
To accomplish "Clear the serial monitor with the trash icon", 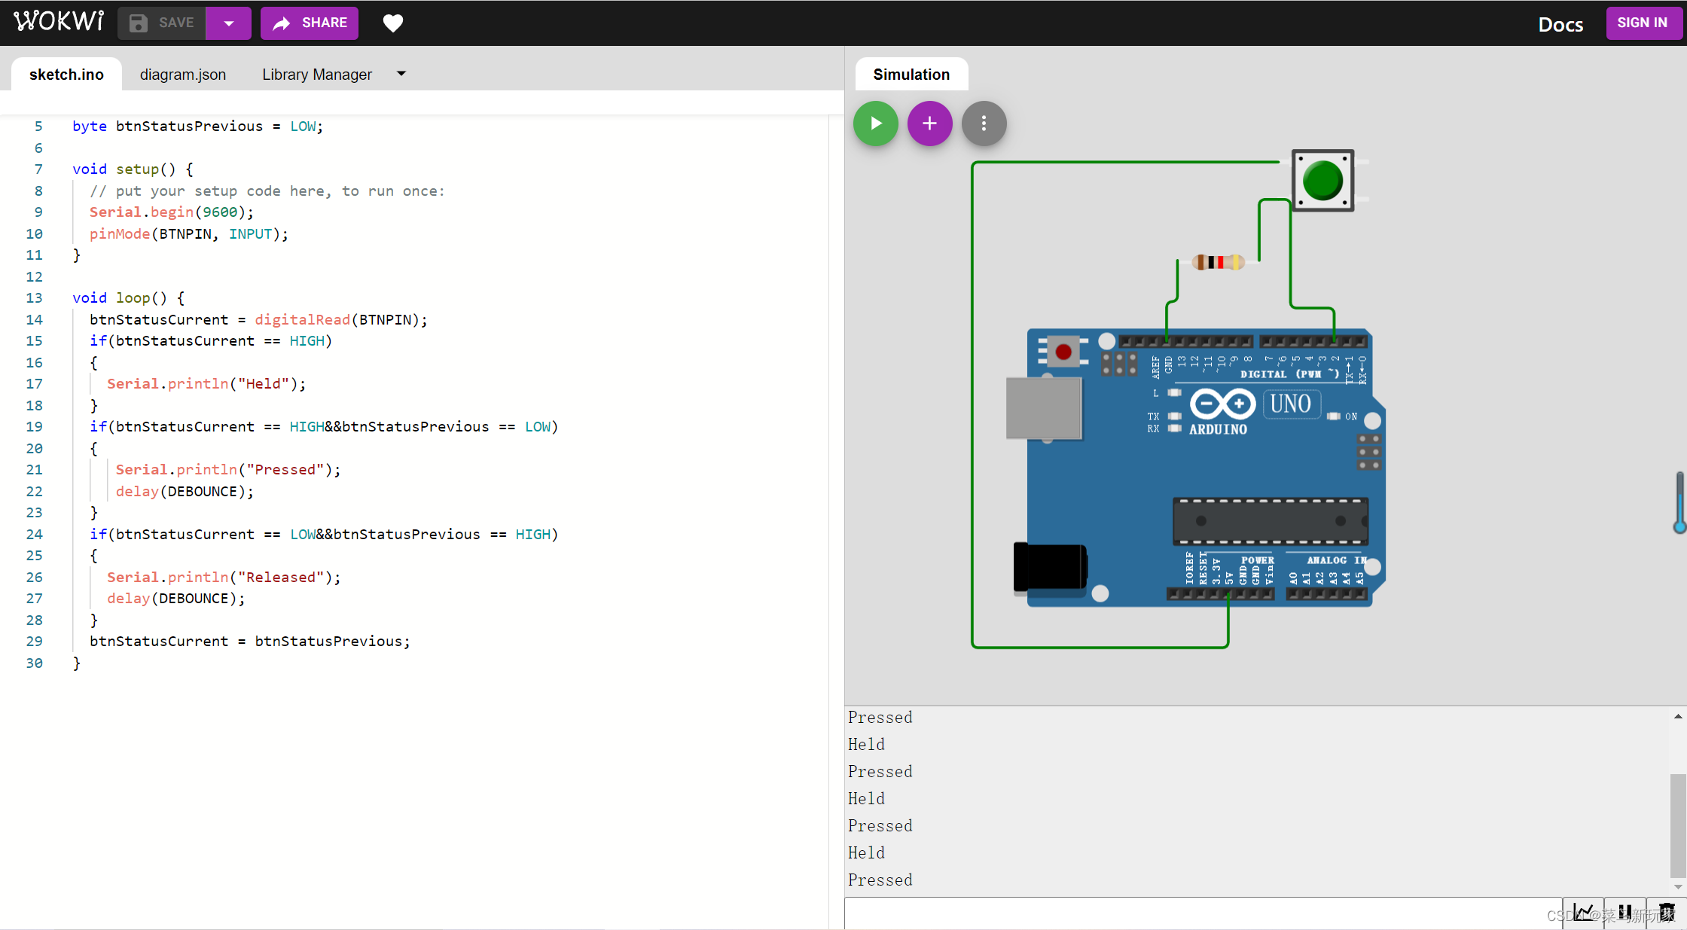I will click(1666, 912).
